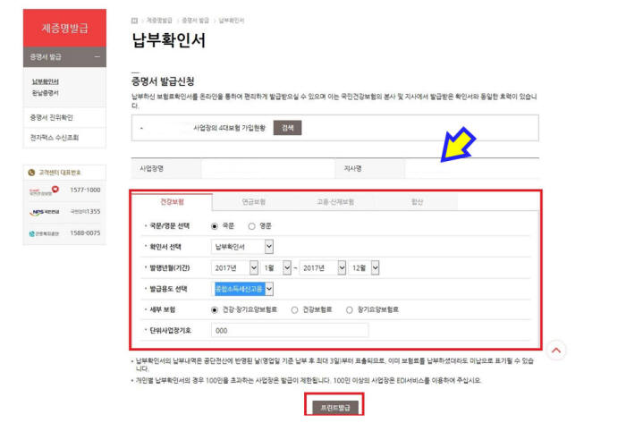Click the 지사명 value field
This screenshot has width=626, height=423.
pyautogui.click(x=472, y=169)
